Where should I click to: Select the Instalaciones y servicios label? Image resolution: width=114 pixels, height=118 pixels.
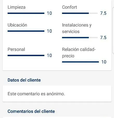(77, 28)
